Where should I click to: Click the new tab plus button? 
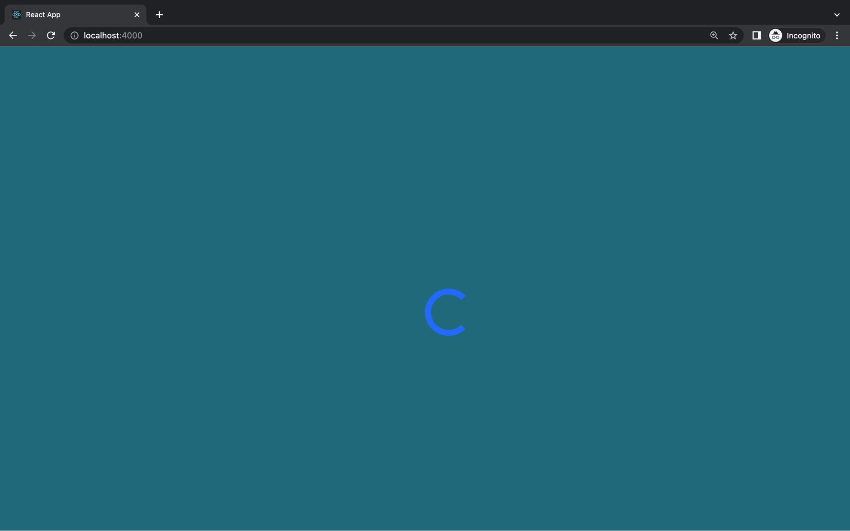click(159, 14)
